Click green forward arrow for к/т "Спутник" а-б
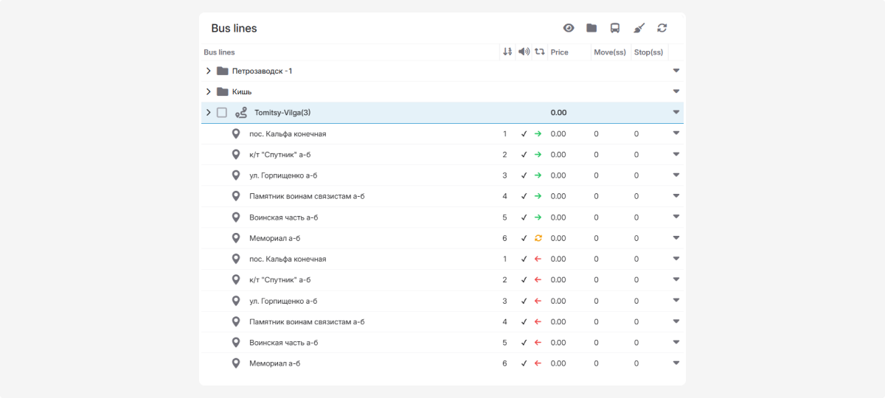The width and height of the screenshot is (885, 398). tap(538, 155)
